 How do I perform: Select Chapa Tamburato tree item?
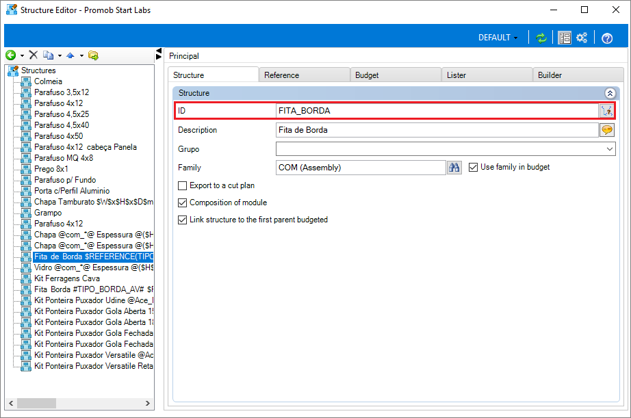[x=93, y=202]
